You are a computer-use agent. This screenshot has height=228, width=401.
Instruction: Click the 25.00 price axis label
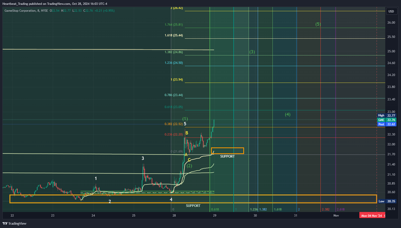point(391,51)
